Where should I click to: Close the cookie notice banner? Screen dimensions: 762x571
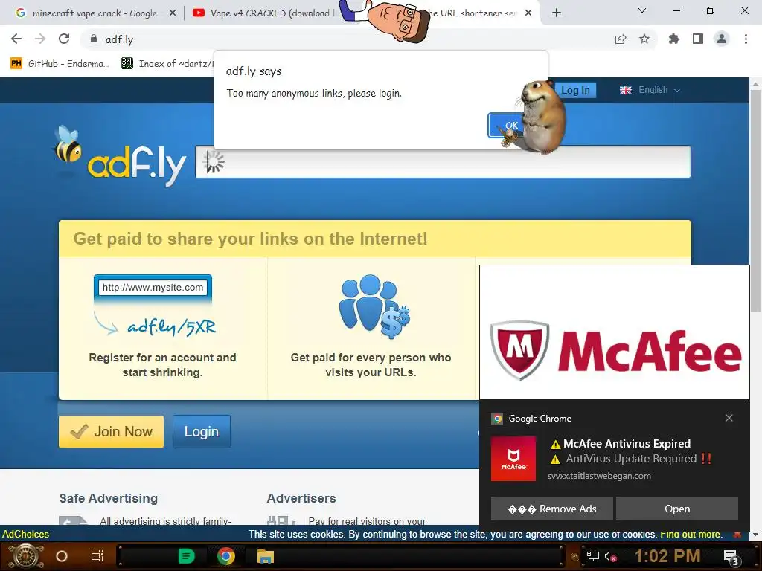pos(737,534)
